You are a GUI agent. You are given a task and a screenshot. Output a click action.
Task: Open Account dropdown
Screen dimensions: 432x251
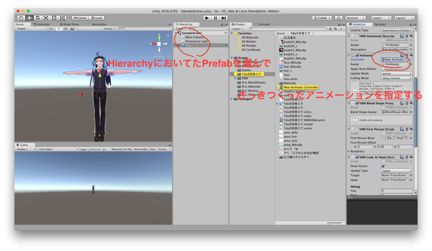coord(356,18)
